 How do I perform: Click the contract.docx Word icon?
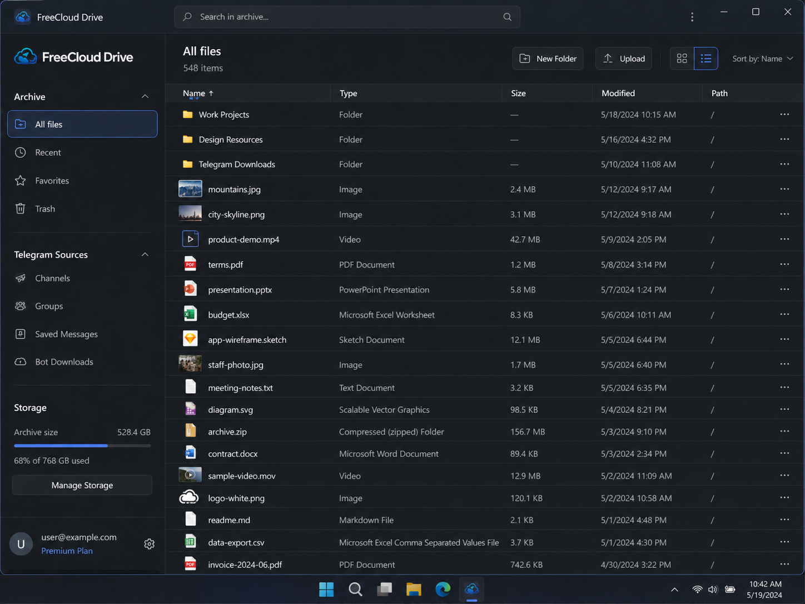(190, 453)
